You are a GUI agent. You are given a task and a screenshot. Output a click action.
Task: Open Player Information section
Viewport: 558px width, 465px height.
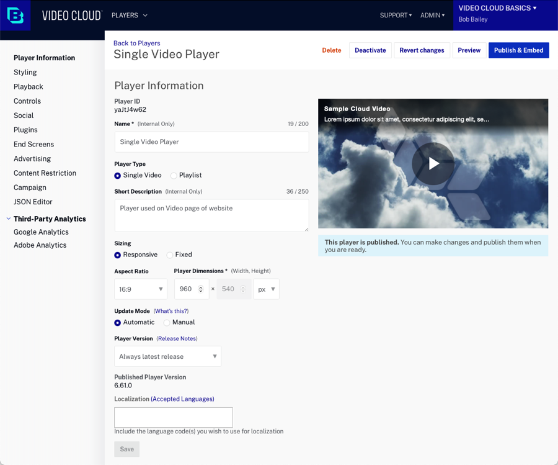pyautogui.click(x=44, y=58)
